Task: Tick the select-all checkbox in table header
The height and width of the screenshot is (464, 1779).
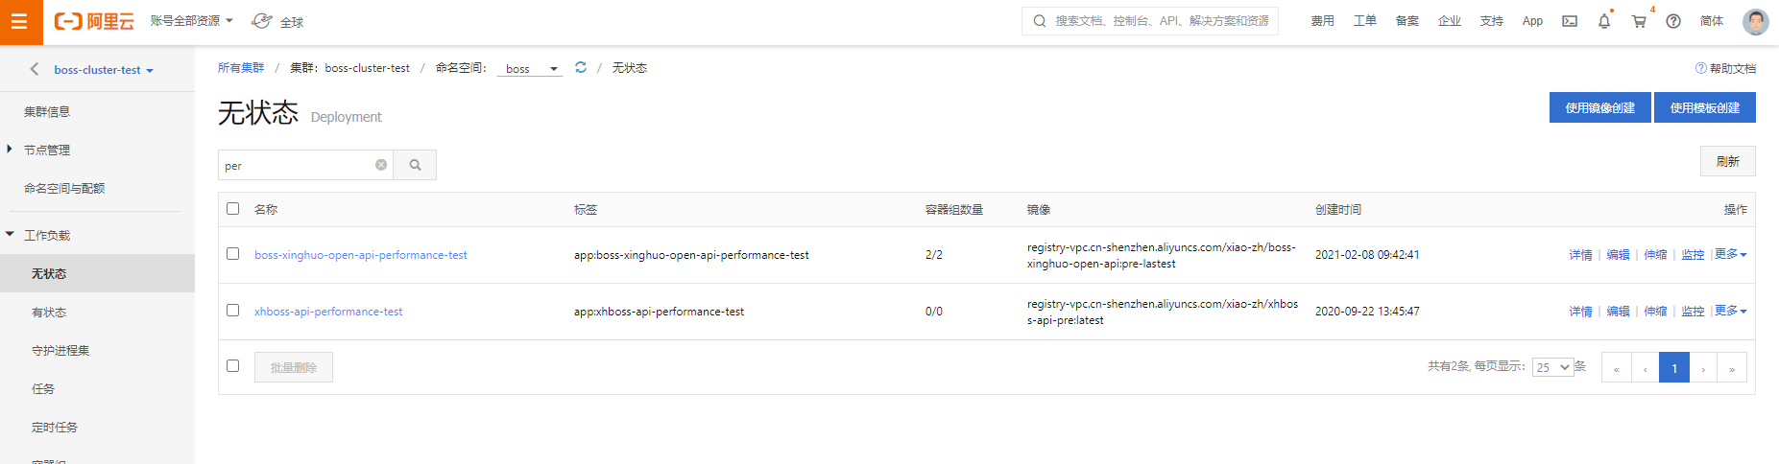Action: [232, 208]
